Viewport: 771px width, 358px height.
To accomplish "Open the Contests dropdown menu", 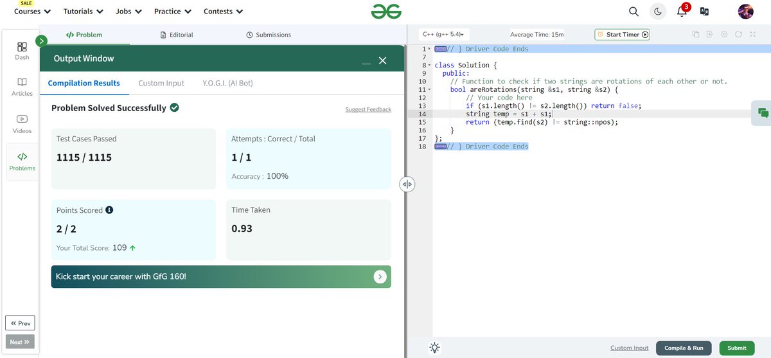I will pos(224,12).
